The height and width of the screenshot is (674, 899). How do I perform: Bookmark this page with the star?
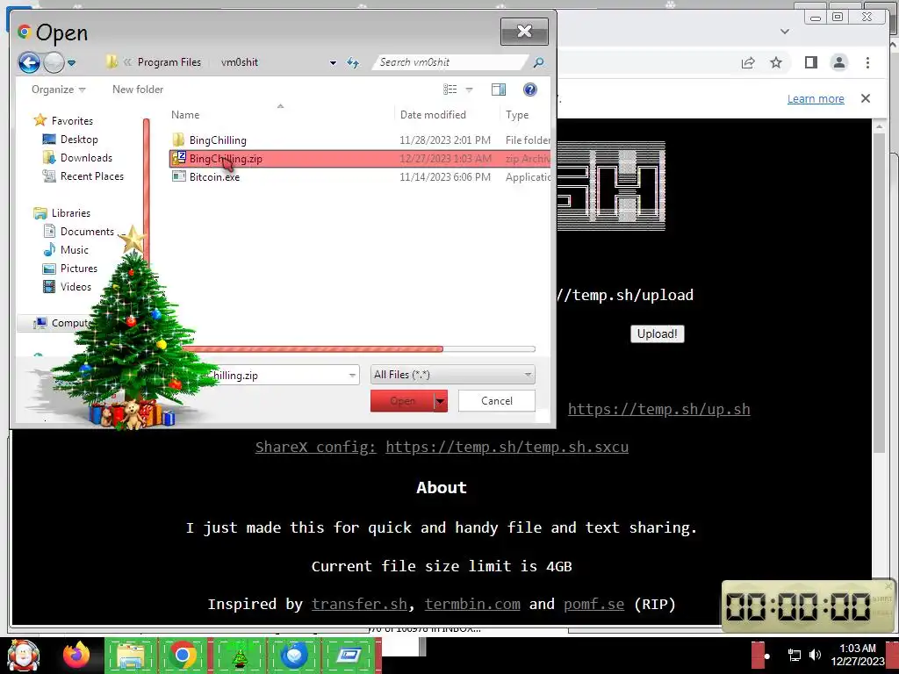776,62
